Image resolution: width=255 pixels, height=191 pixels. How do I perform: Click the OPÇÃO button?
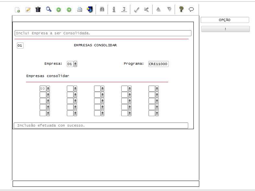[x=225, y=20]
